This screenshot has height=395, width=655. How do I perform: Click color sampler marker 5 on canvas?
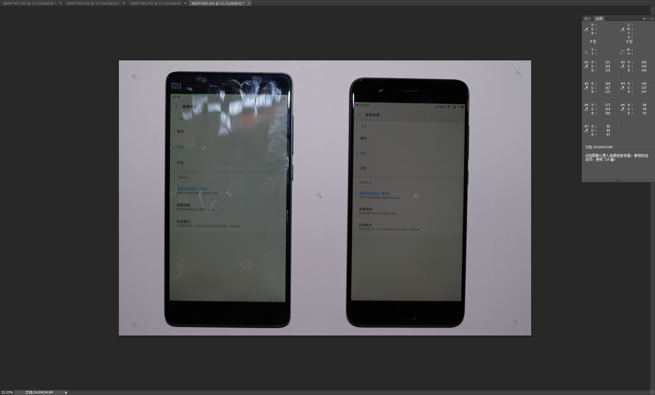(319, 195)
